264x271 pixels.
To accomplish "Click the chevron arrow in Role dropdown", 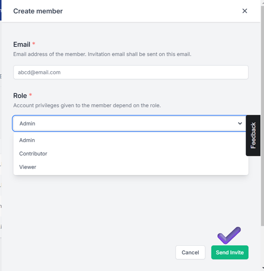I will pos(240,124).
